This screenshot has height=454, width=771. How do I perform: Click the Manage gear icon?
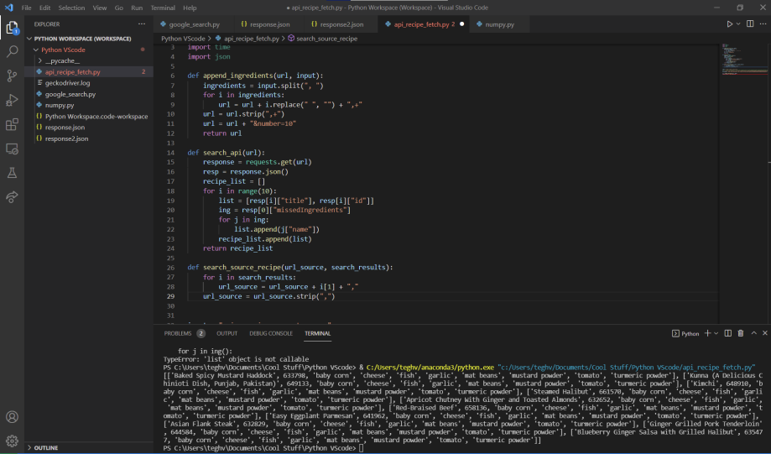point(13,440)
